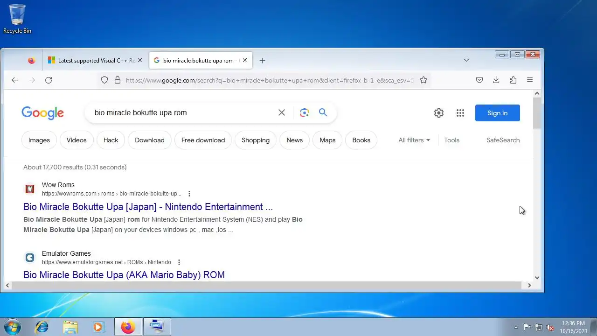Open the Tools search options
597x336 pixels.
[452, 140]
